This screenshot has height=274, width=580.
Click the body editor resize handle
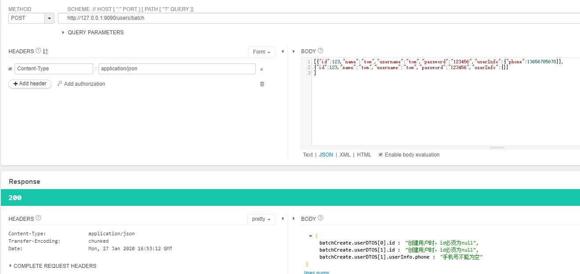pyautogui.click(x=497, y=148)
